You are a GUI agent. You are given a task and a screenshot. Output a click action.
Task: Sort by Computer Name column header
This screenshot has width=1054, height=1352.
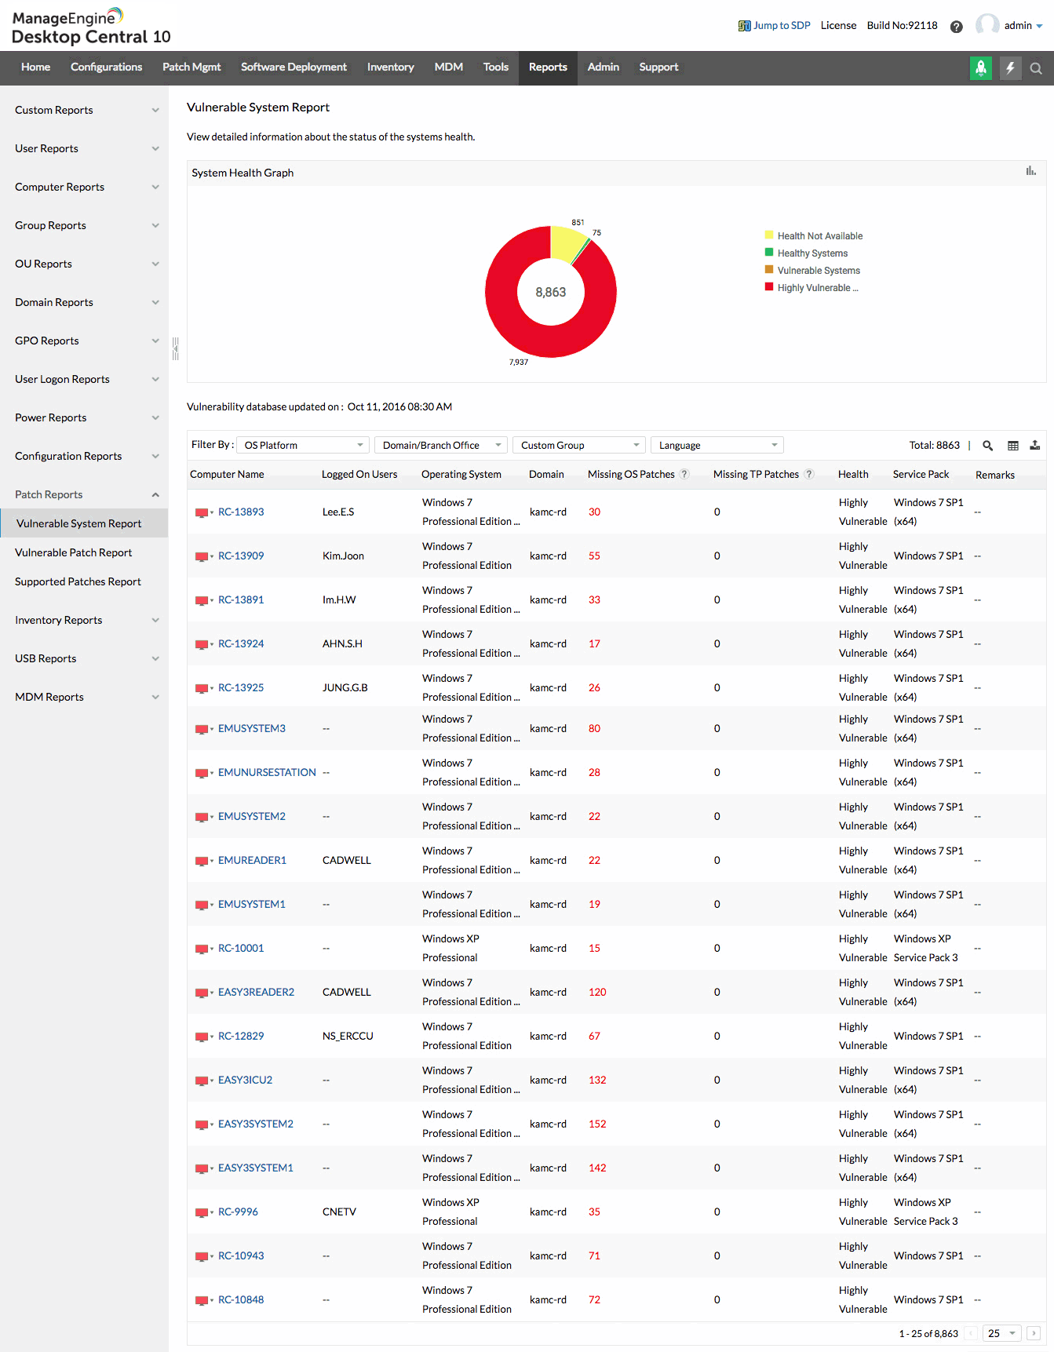tap(227, 474)
